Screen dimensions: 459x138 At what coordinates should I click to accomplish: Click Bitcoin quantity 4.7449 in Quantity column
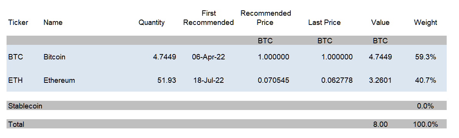(x=165, y=57)
